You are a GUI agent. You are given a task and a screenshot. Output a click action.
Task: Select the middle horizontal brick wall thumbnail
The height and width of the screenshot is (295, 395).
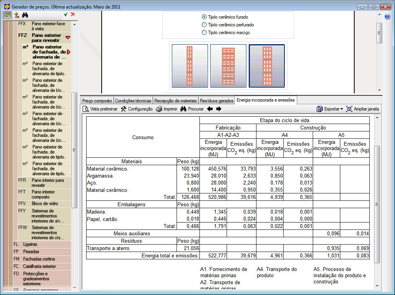[x=228, y=66]
